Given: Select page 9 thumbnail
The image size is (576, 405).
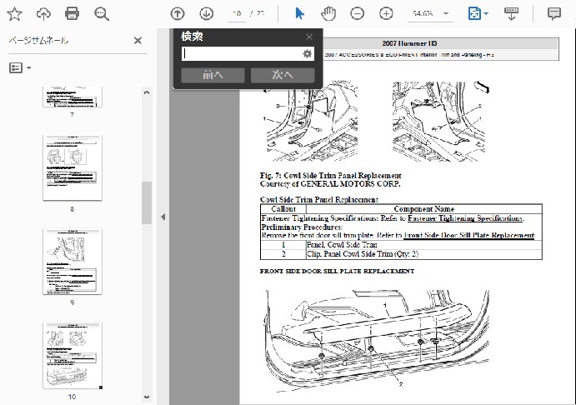Looking at the screenshot, I should tap(73, 262).
